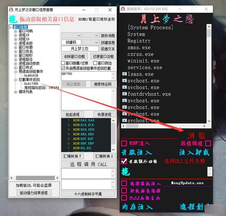226x216 pixels.
Task: Click the process list vertical scrollbar
Action: [x=209, y=74]
